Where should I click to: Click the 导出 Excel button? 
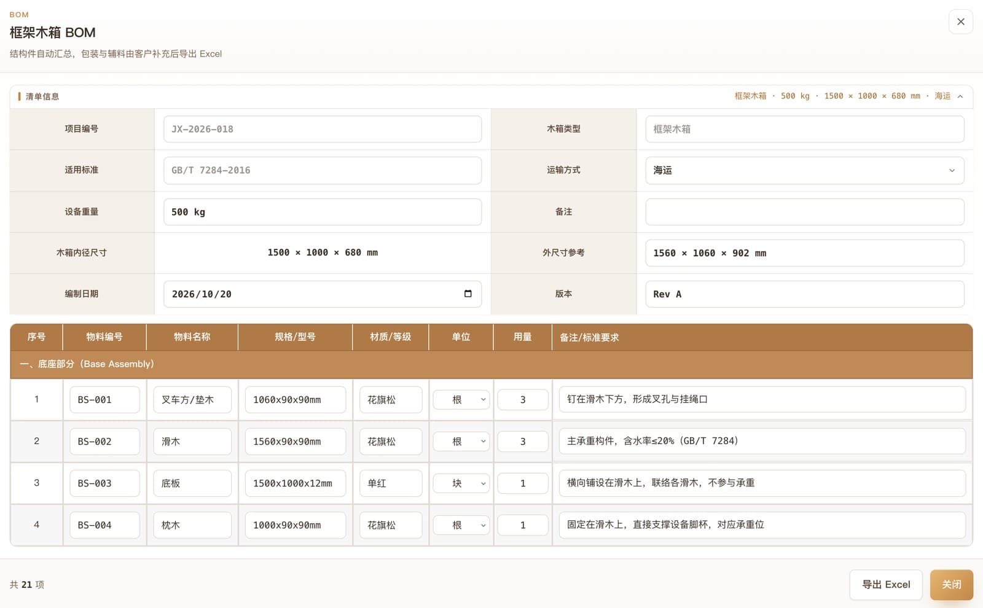click(x=885, y=585)
